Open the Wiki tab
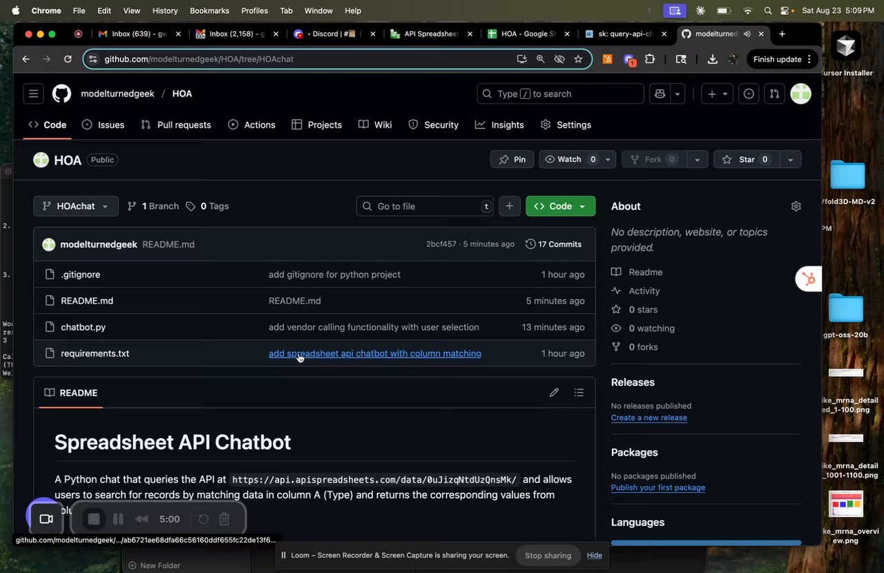884x573 pixels. [x=375, y=125]
